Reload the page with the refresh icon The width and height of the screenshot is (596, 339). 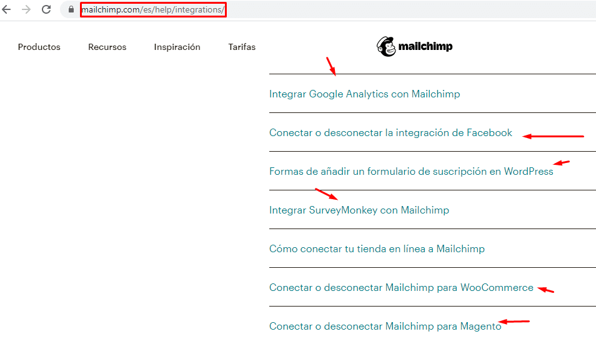tap(46, 9)
